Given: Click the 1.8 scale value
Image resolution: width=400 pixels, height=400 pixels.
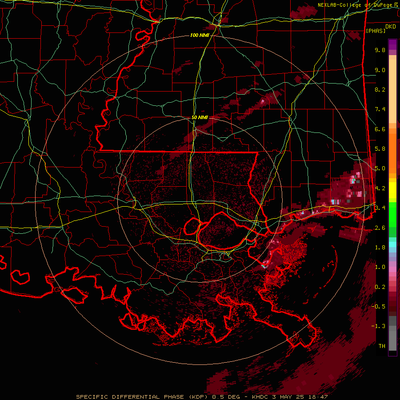Looking at the screenshot, I should point(380,248).
